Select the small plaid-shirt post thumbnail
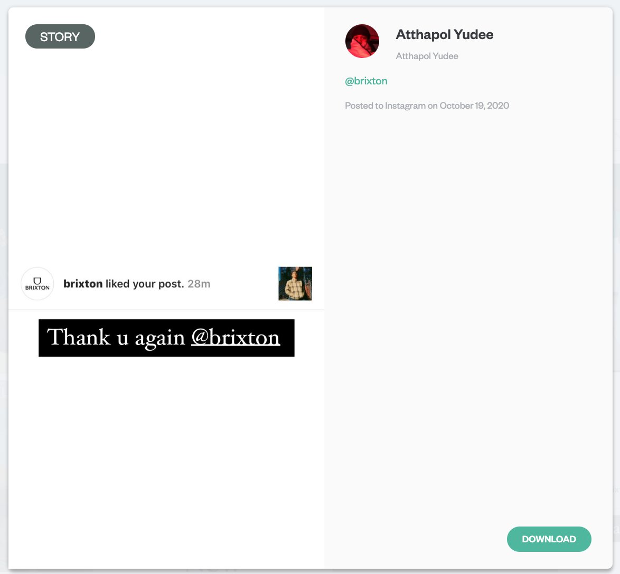Image resolution: width=620 pixels, height=574 pixels. click(295, 283)
